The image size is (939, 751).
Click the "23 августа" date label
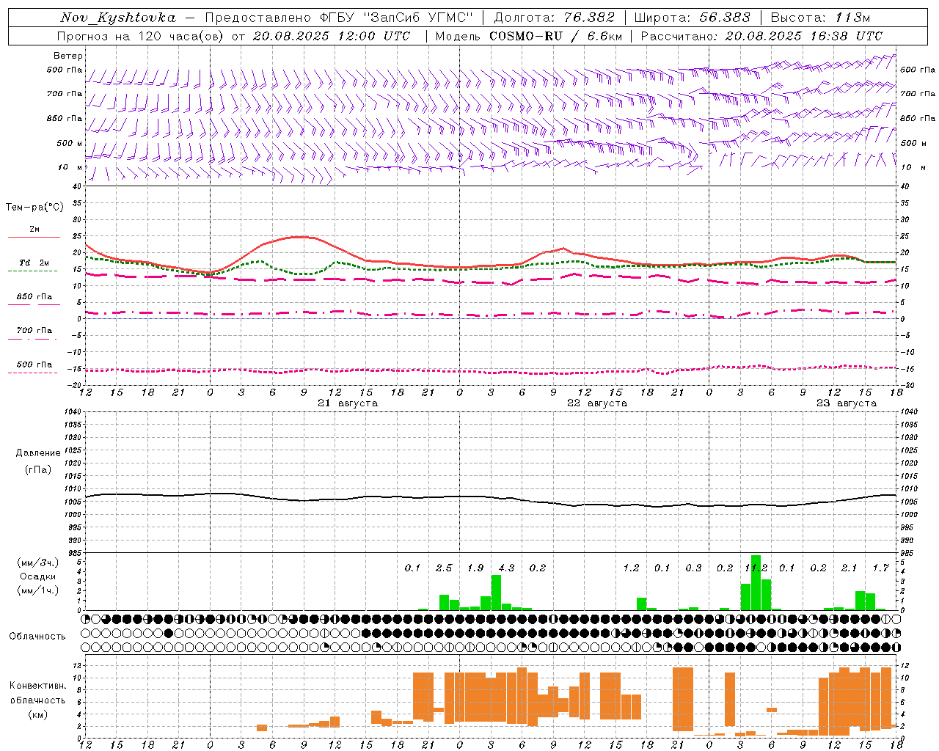[847, 403]
